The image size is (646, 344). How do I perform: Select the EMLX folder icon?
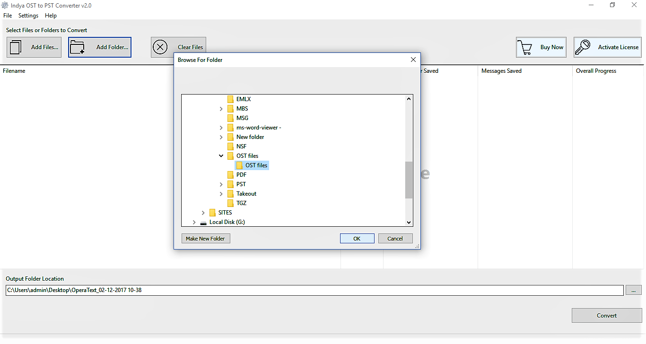point(230,99)
